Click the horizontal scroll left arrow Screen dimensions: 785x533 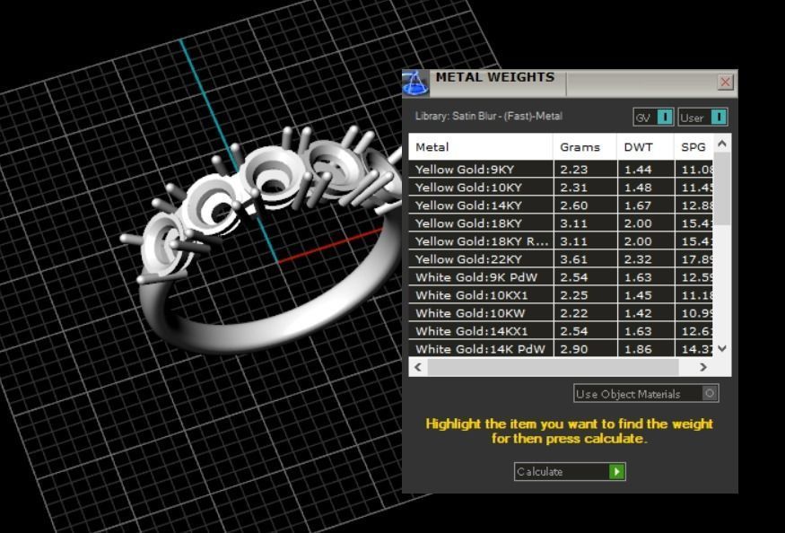click(x=418, y=367)
